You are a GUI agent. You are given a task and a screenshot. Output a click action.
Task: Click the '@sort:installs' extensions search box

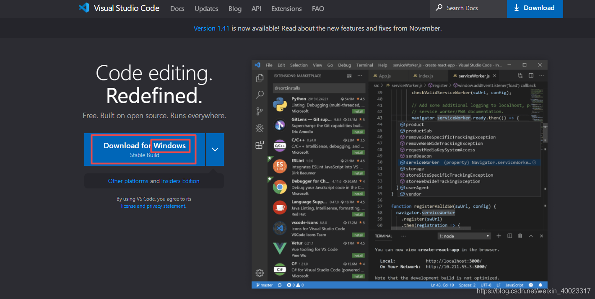pyautogui.click(x=319, y=88)
